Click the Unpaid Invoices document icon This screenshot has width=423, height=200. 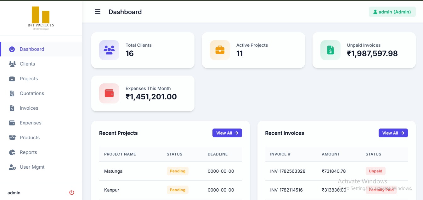coord(330,50)
